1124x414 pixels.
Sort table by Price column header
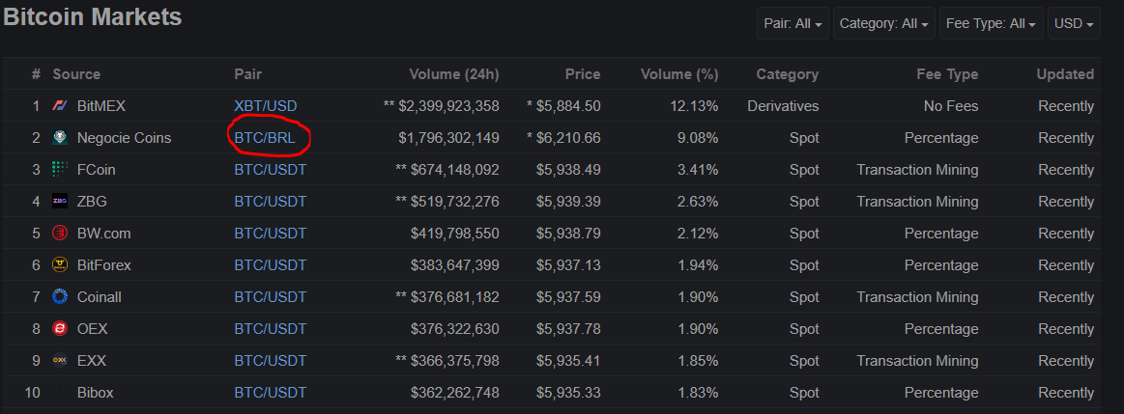(x=582, y=74)
